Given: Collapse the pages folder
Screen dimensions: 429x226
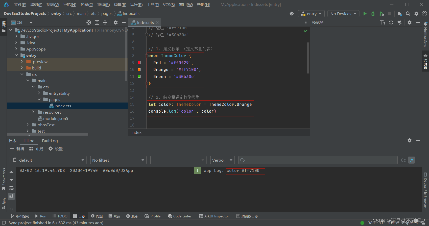Looking at the screenshot, I should pos(39,99).
